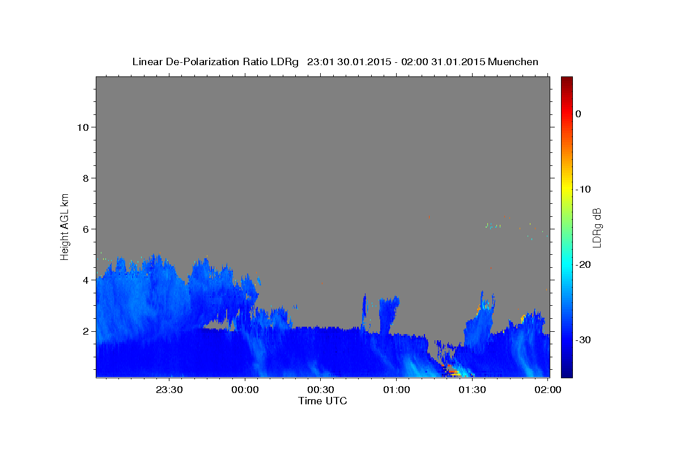This screenshot has height=453, width=680.
Task: Click the height tick label 2
Action: [85, 331]
